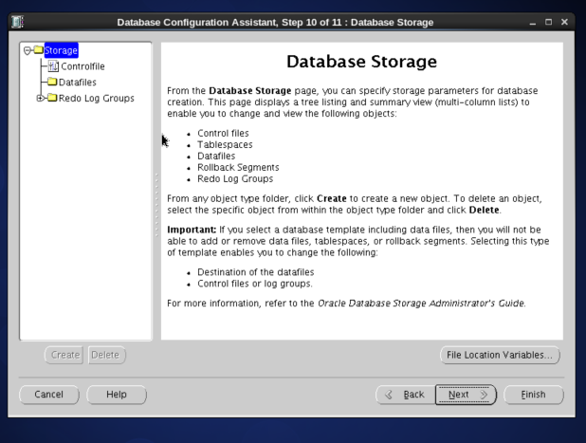Click the Database Storage heading
This screenshot has height=443, width=586.
361,62
